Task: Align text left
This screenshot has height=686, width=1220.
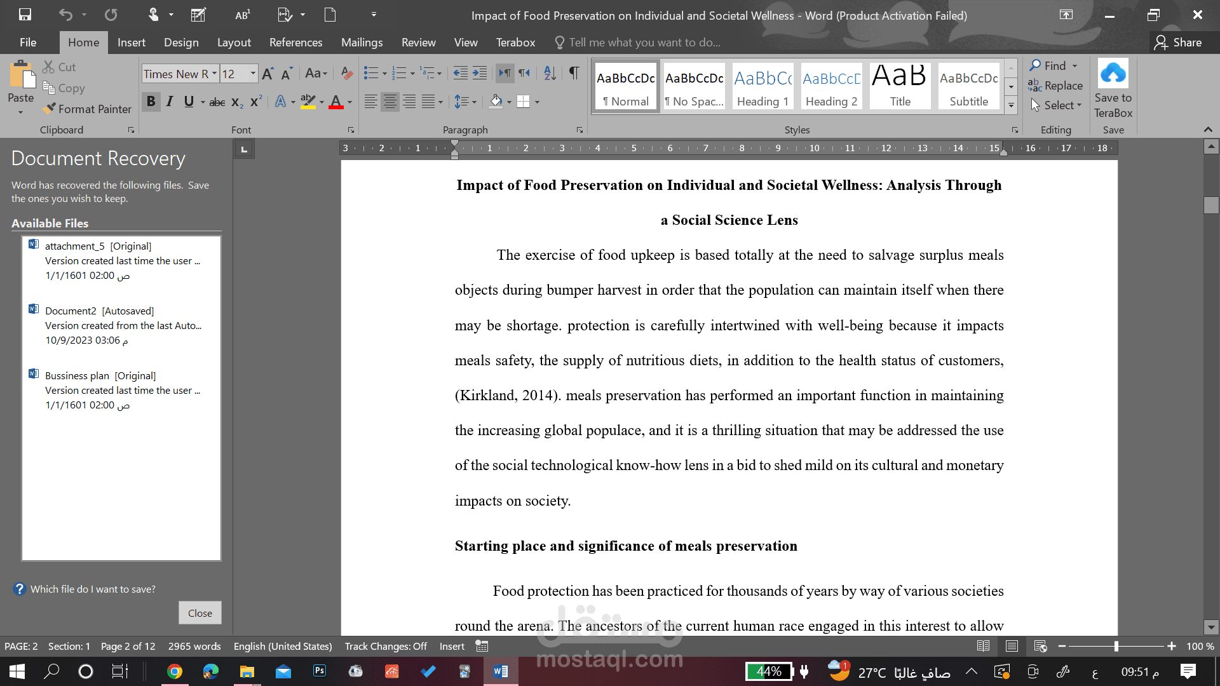Action: [371, 102]
